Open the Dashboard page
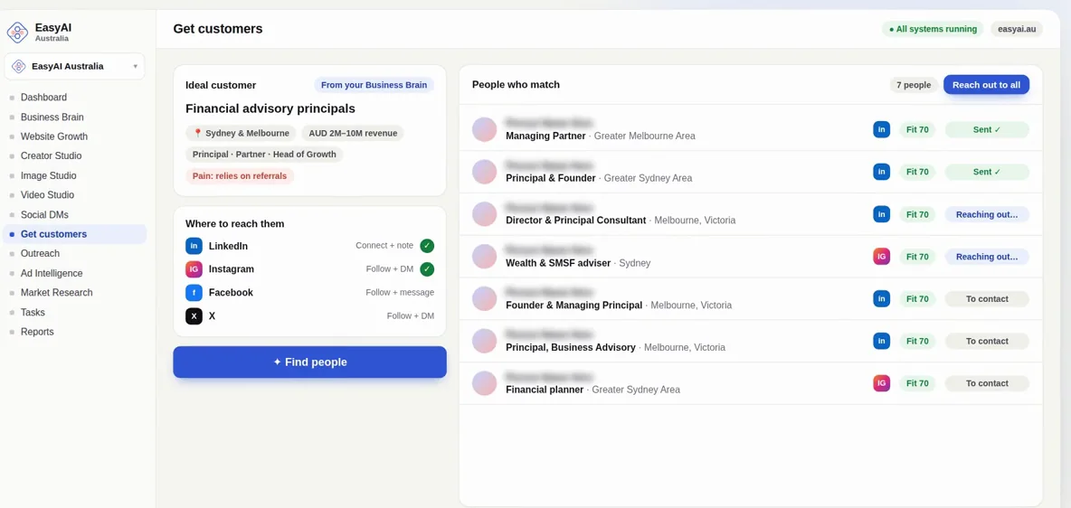The height and width of the screenshot is (508, 1071). point(43,98)
